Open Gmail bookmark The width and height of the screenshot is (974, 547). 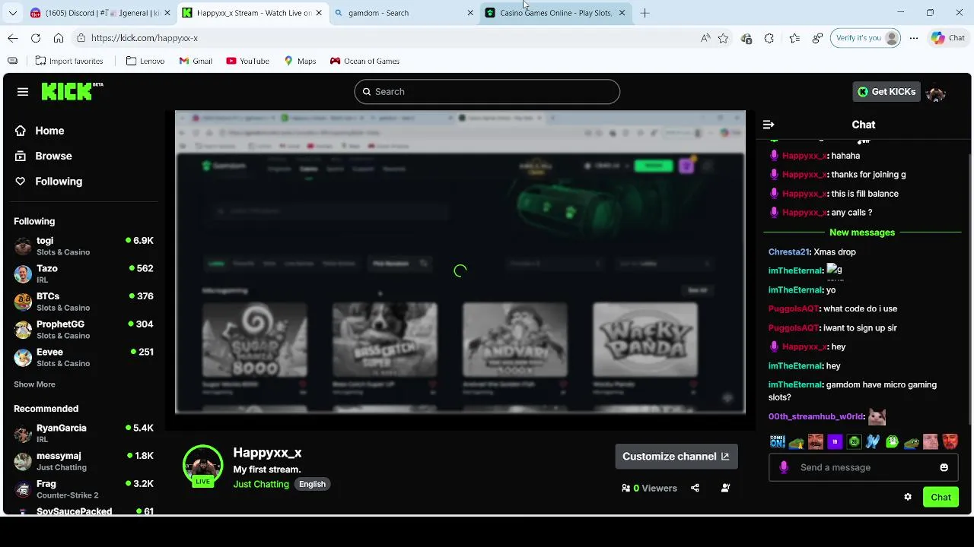pyautogui.click(x=196, y=61)
